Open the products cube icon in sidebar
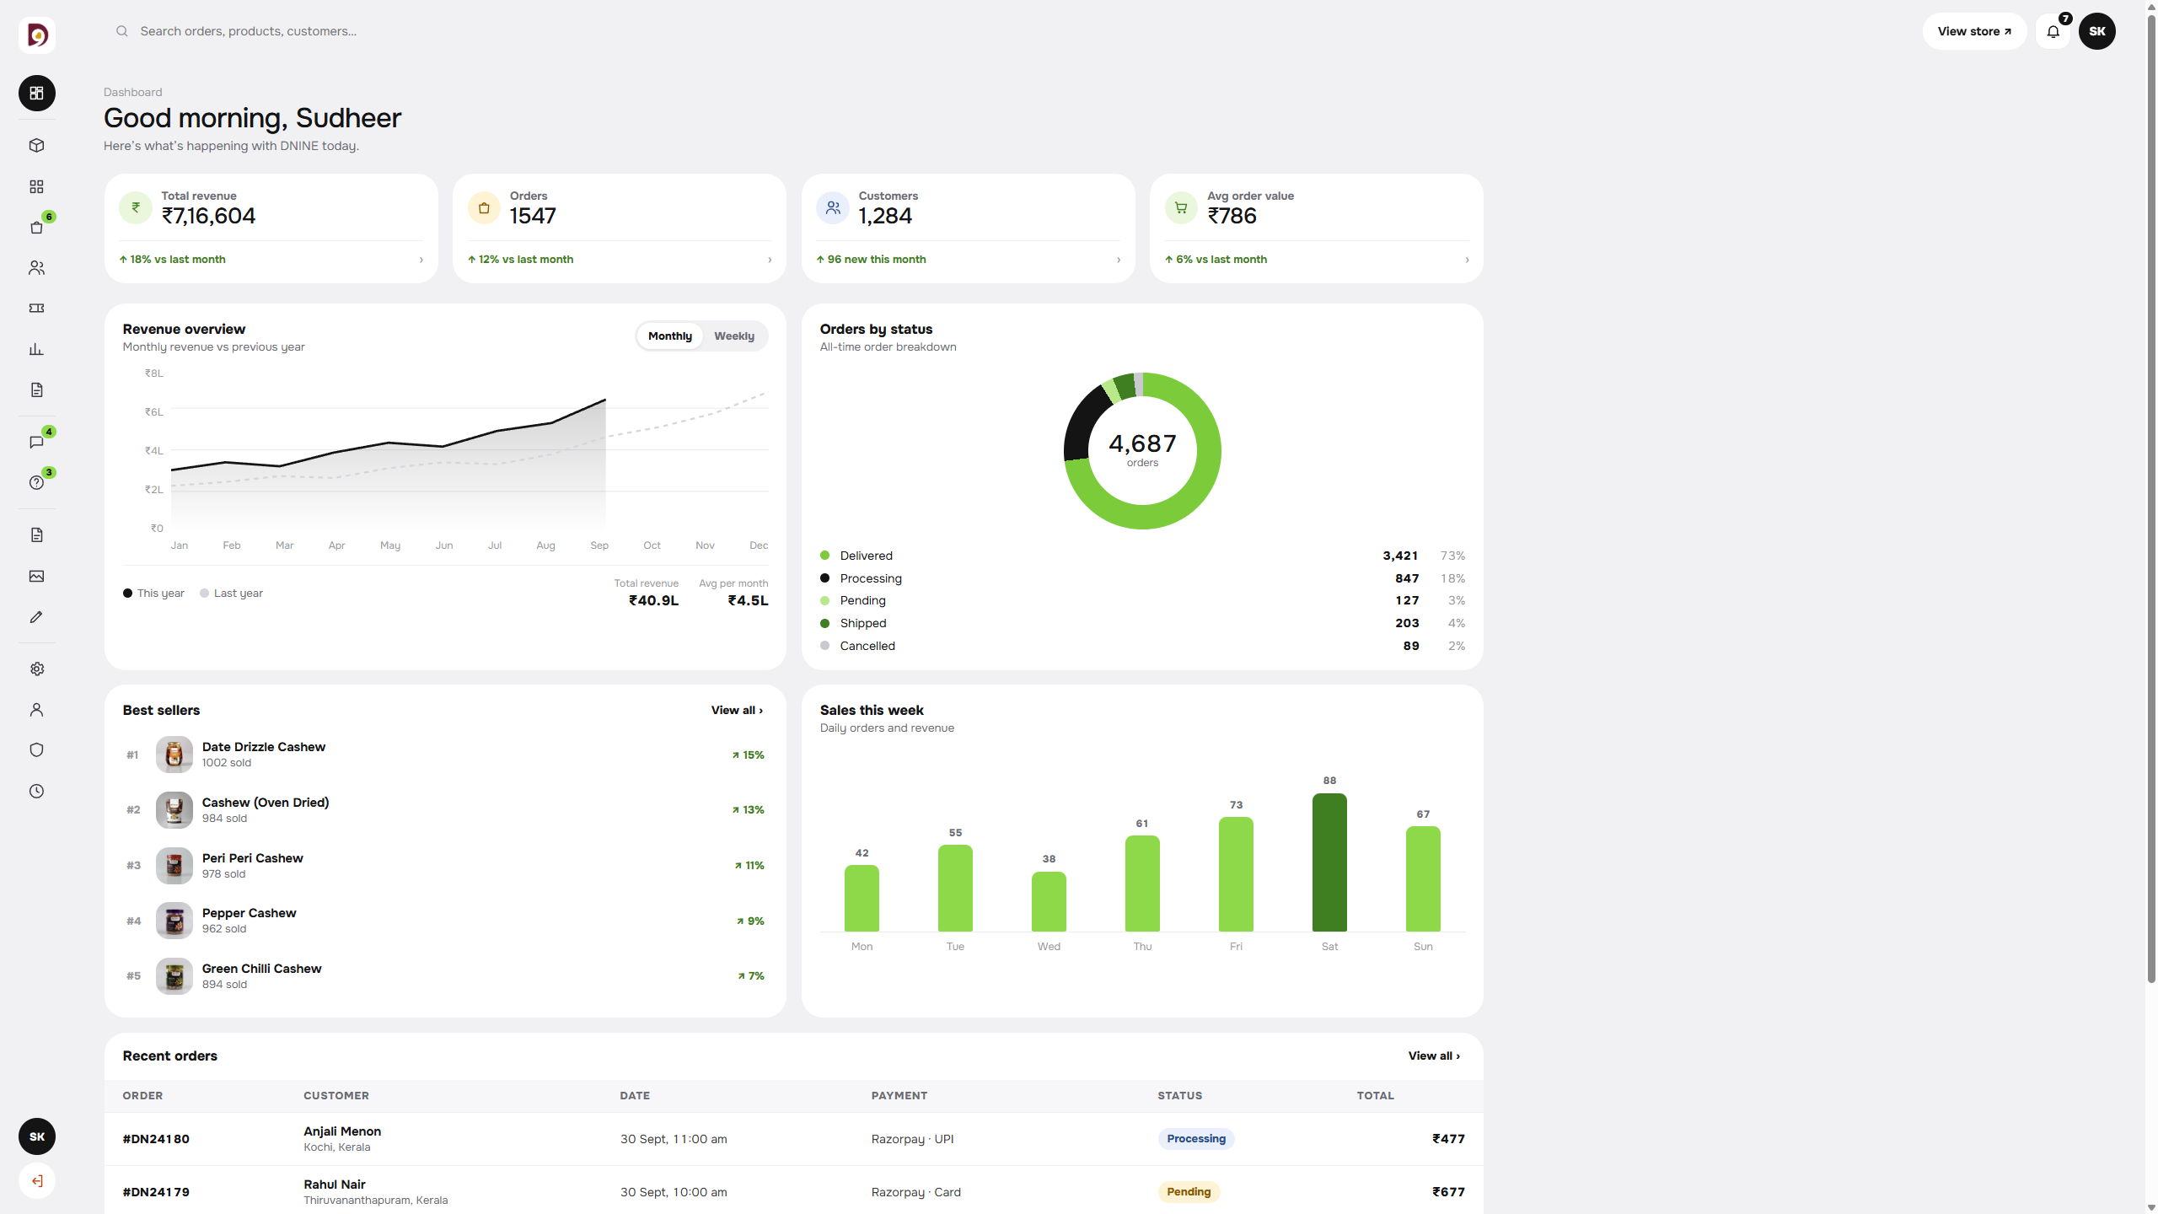The width and height of the screenshot is (2158, 1214). click(x=37, y=145)
